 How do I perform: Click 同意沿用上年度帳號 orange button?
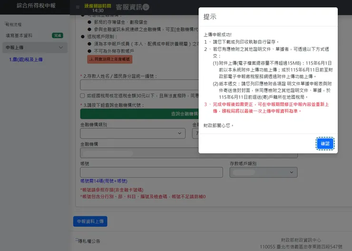coord(109,59)
